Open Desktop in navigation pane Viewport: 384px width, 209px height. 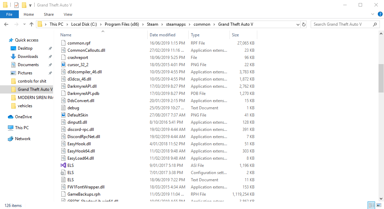coord(25,48)
